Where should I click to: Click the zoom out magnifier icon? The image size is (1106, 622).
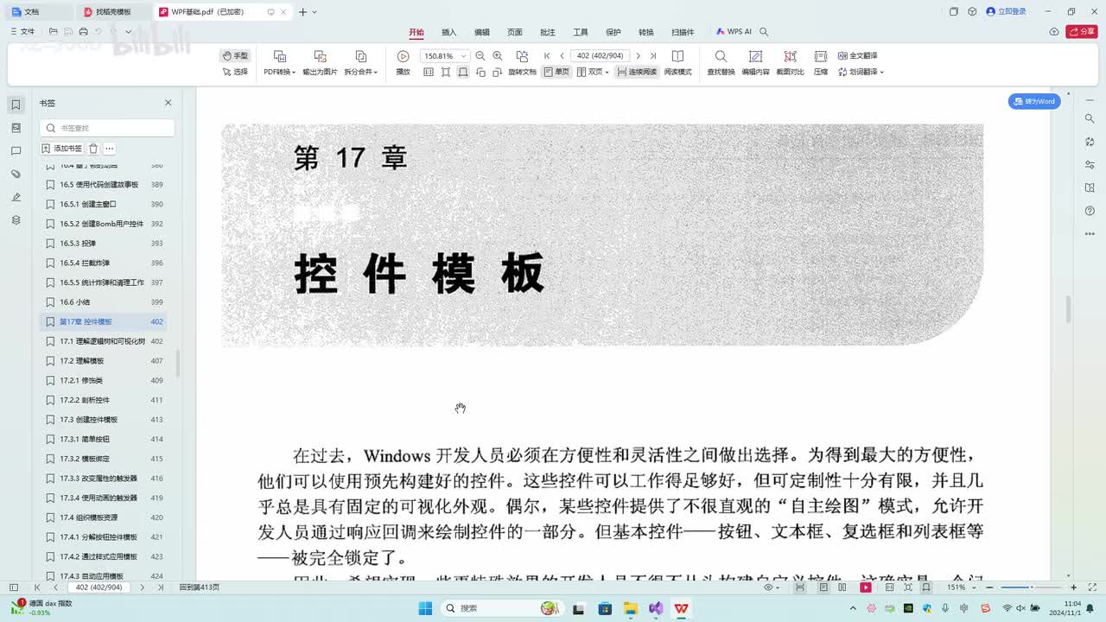480,56
